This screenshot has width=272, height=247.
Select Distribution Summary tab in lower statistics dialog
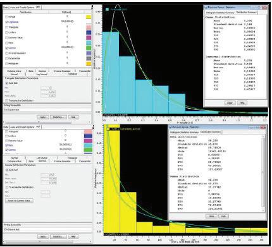211,132
